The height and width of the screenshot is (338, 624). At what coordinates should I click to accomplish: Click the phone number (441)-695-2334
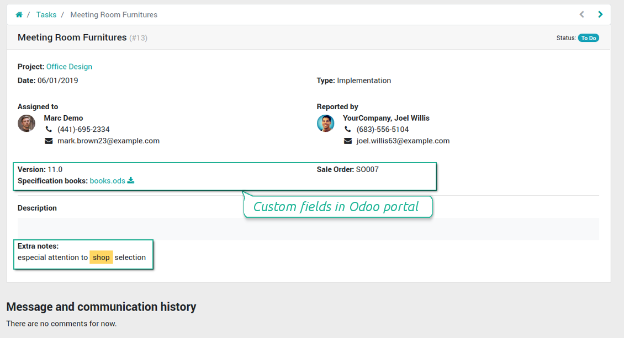coord(83,129)
